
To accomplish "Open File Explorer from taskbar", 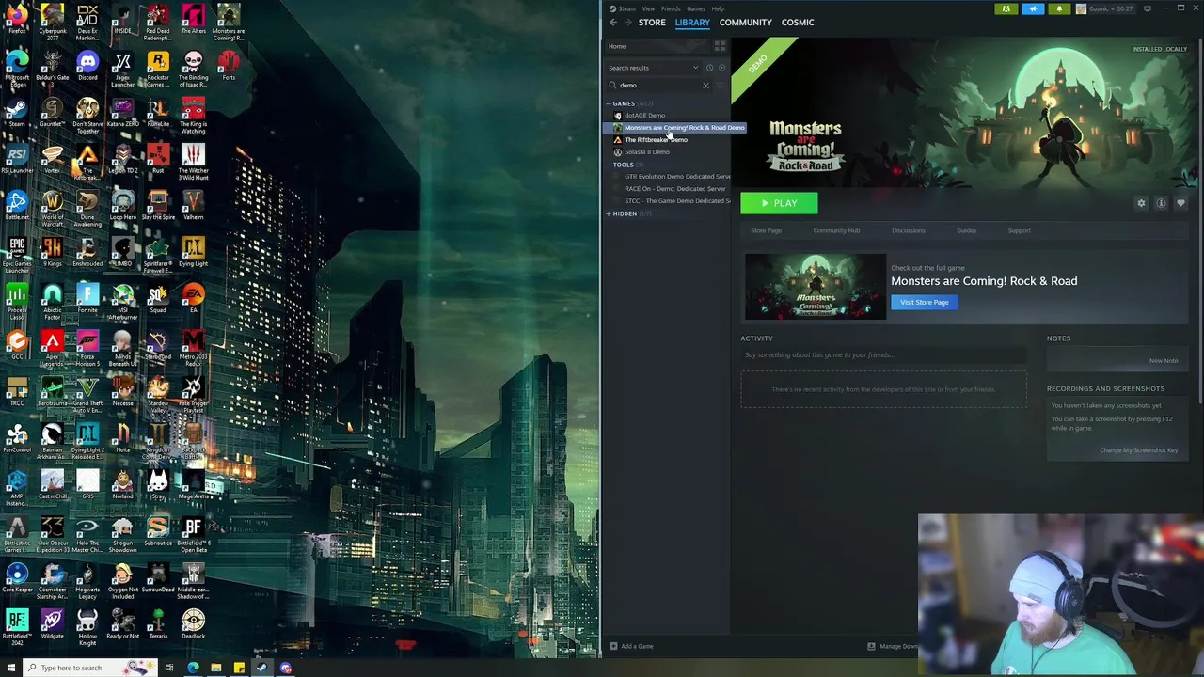I will point(215,668).
